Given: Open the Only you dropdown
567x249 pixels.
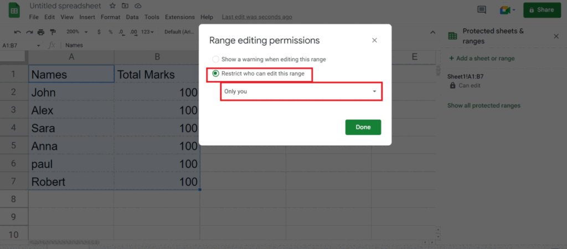Looking at the screenshot, I should [301, 92].
